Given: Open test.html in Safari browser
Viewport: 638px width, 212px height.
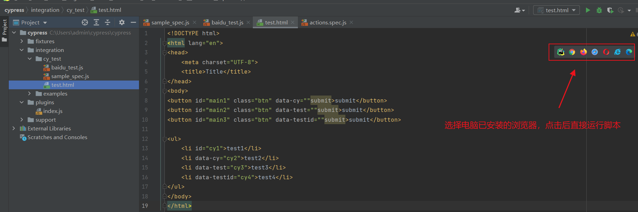Looking at the screenshot, I should coord(595,52).
